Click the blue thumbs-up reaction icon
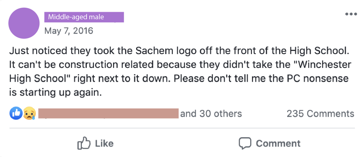 pyautogui.click(x=17, y=114)
